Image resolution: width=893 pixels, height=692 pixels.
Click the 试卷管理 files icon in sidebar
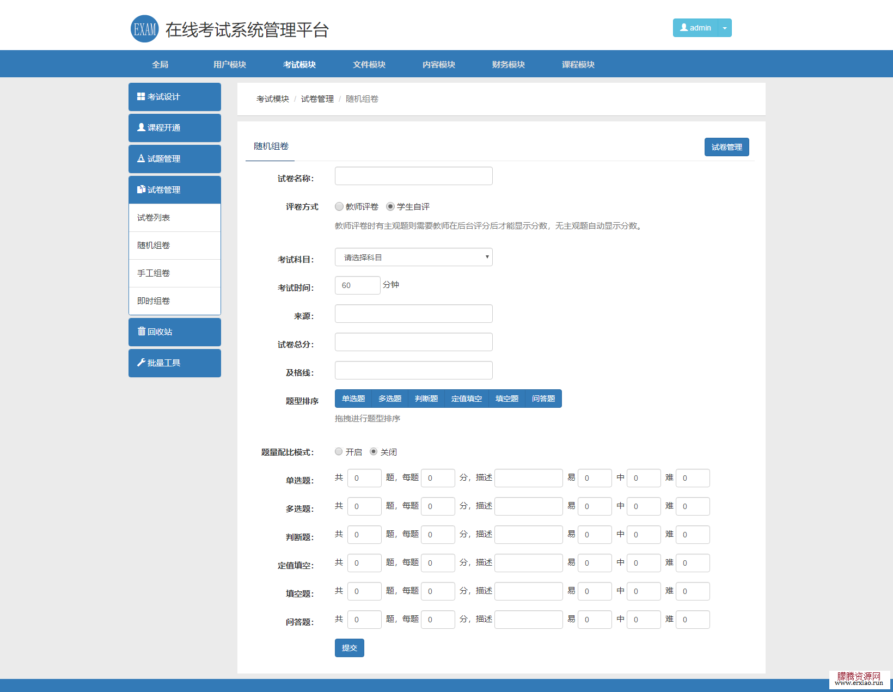pos(141,189)
